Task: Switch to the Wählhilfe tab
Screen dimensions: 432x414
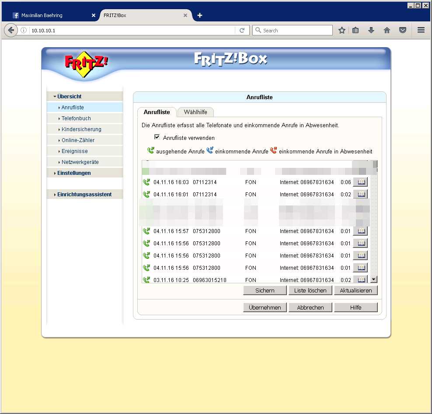Action: [195, 112]
